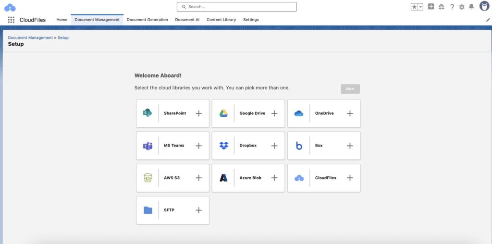Go to the Content Library tab
The height and width of the screenshot is (244, 492).
click(221, 20)
